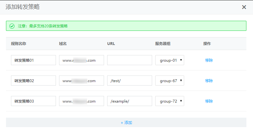This screenshot has width=253, height=129.
Task: Open the group-01 server group dropdown
Action: point(170,60)
